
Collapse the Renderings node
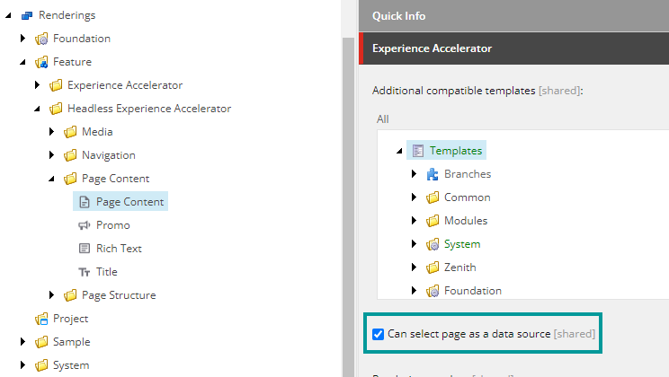pyautogui.click(x=8, y=16)
